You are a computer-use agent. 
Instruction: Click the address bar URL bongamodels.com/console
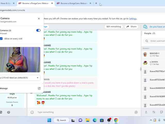[12, 10]
